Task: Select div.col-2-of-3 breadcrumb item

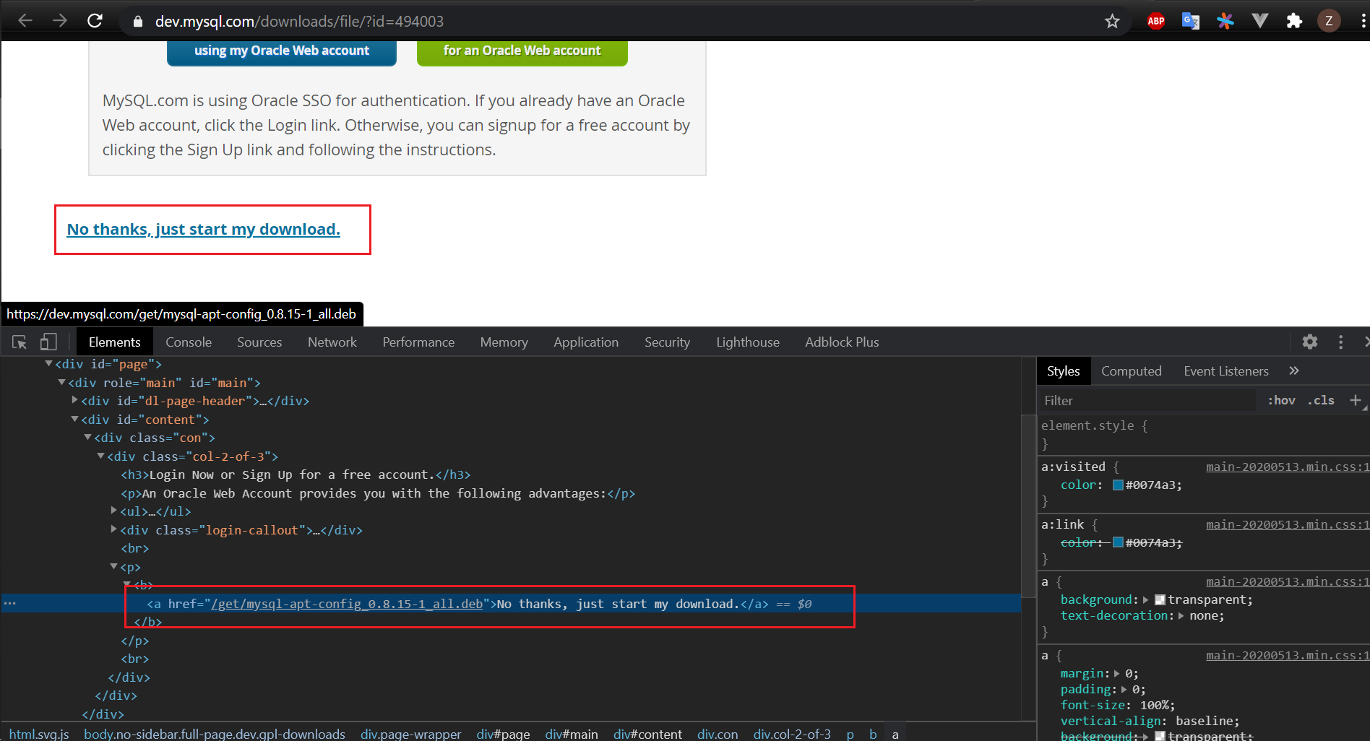Action: click(x=791, y=734)
